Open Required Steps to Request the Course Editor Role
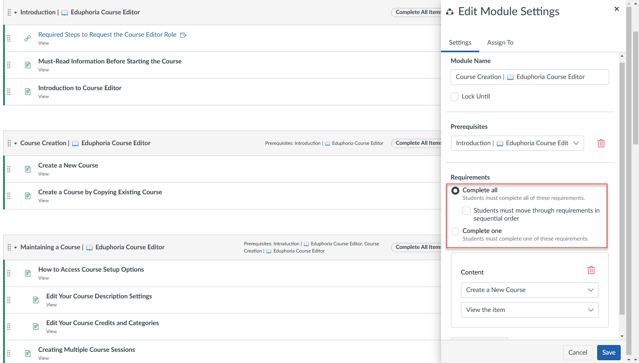The height and width of the screenshot is (363, 639). click(107, 34)
